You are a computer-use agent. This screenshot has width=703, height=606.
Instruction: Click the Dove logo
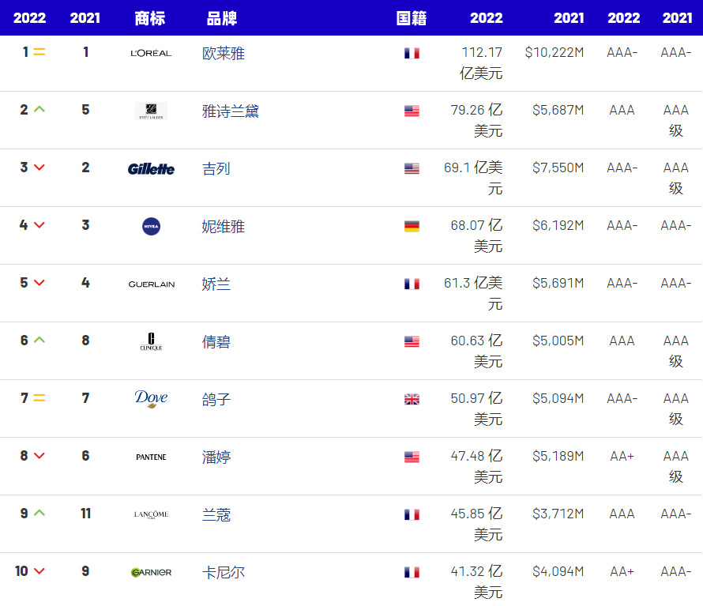(x=151, y=399)
